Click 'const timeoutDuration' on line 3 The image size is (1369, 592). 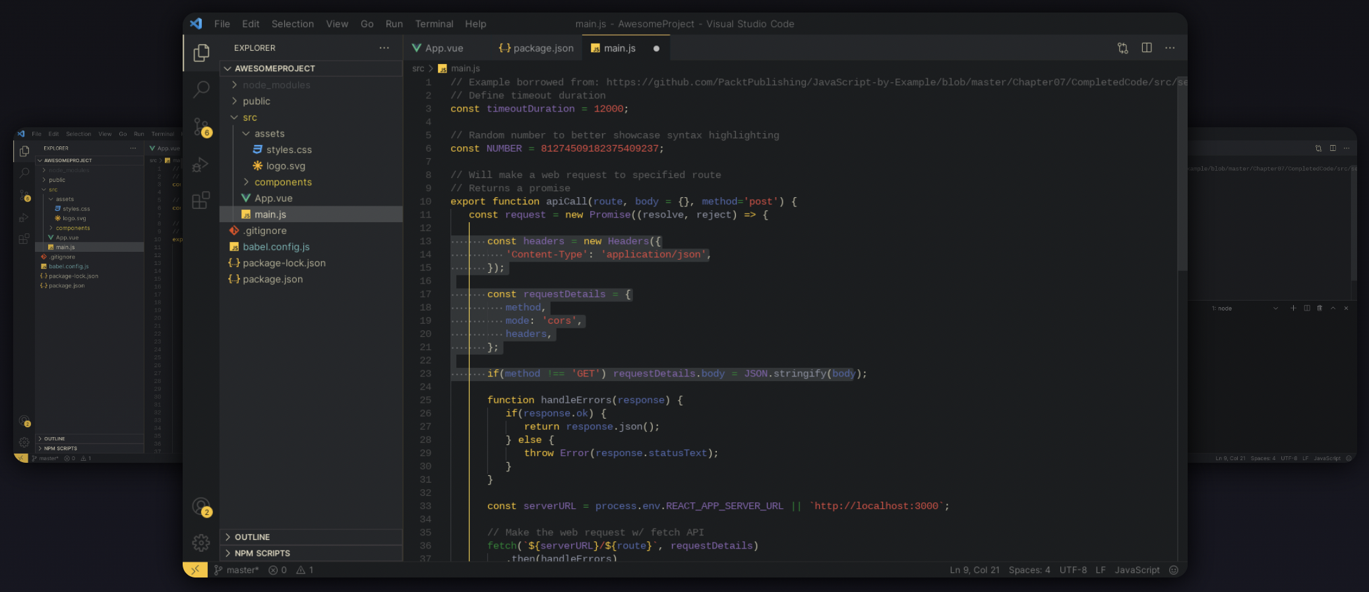(512, 109)
